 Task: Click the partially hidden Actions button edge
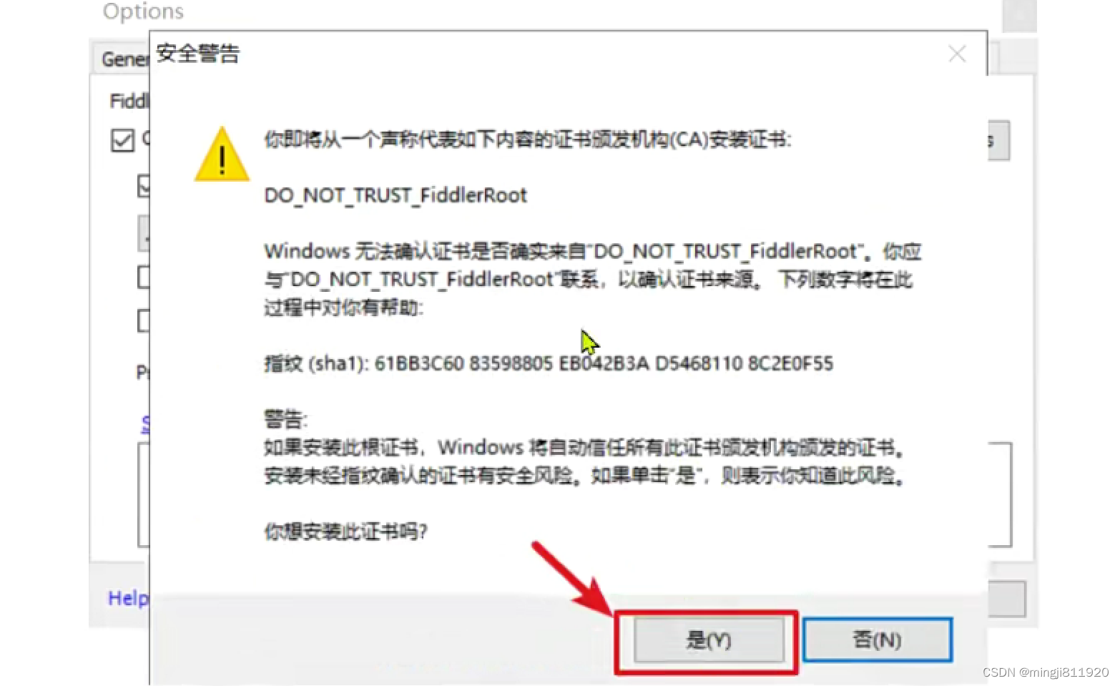999,140
